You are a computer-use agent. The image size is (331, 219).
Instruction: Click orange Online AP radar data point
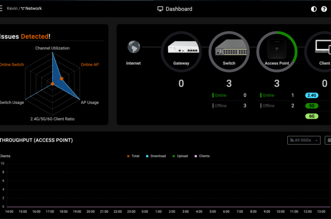coord(62,79)
